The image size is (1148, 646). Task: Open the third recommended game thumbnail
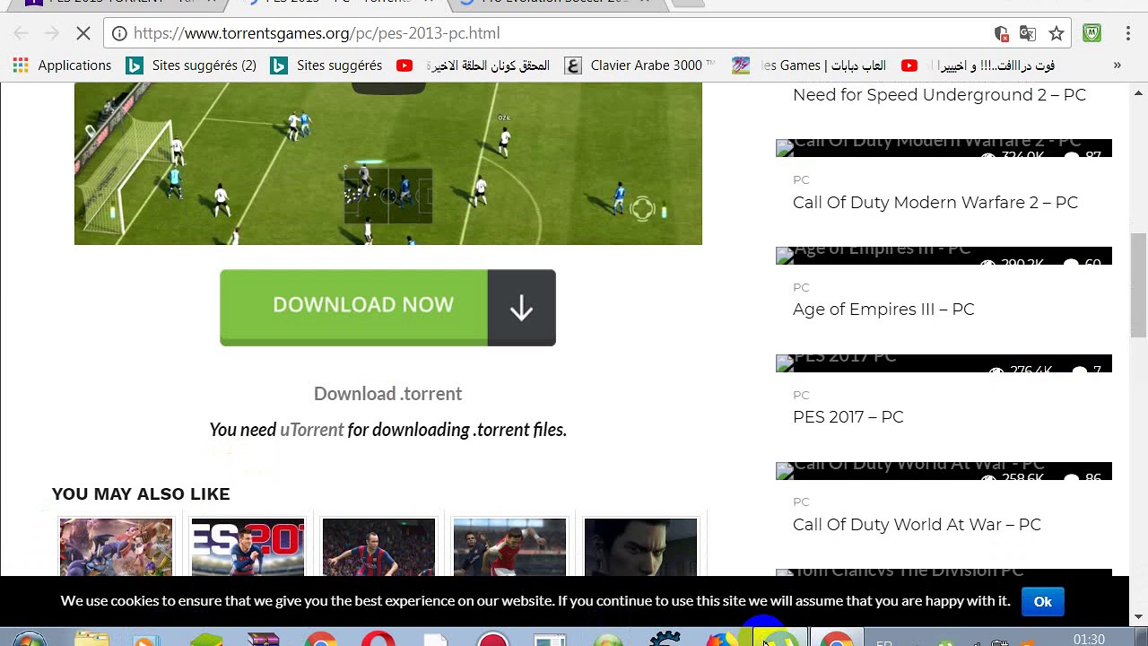coord(378,546)
